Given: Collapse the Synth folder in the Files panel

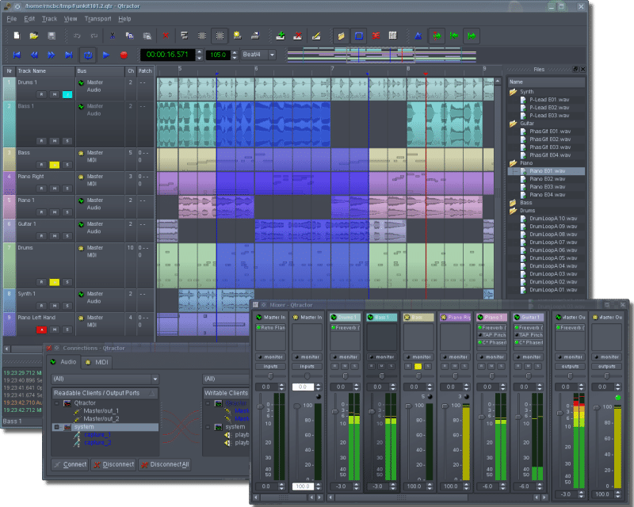Looking at the screenshot, I should tap(513, 92).
